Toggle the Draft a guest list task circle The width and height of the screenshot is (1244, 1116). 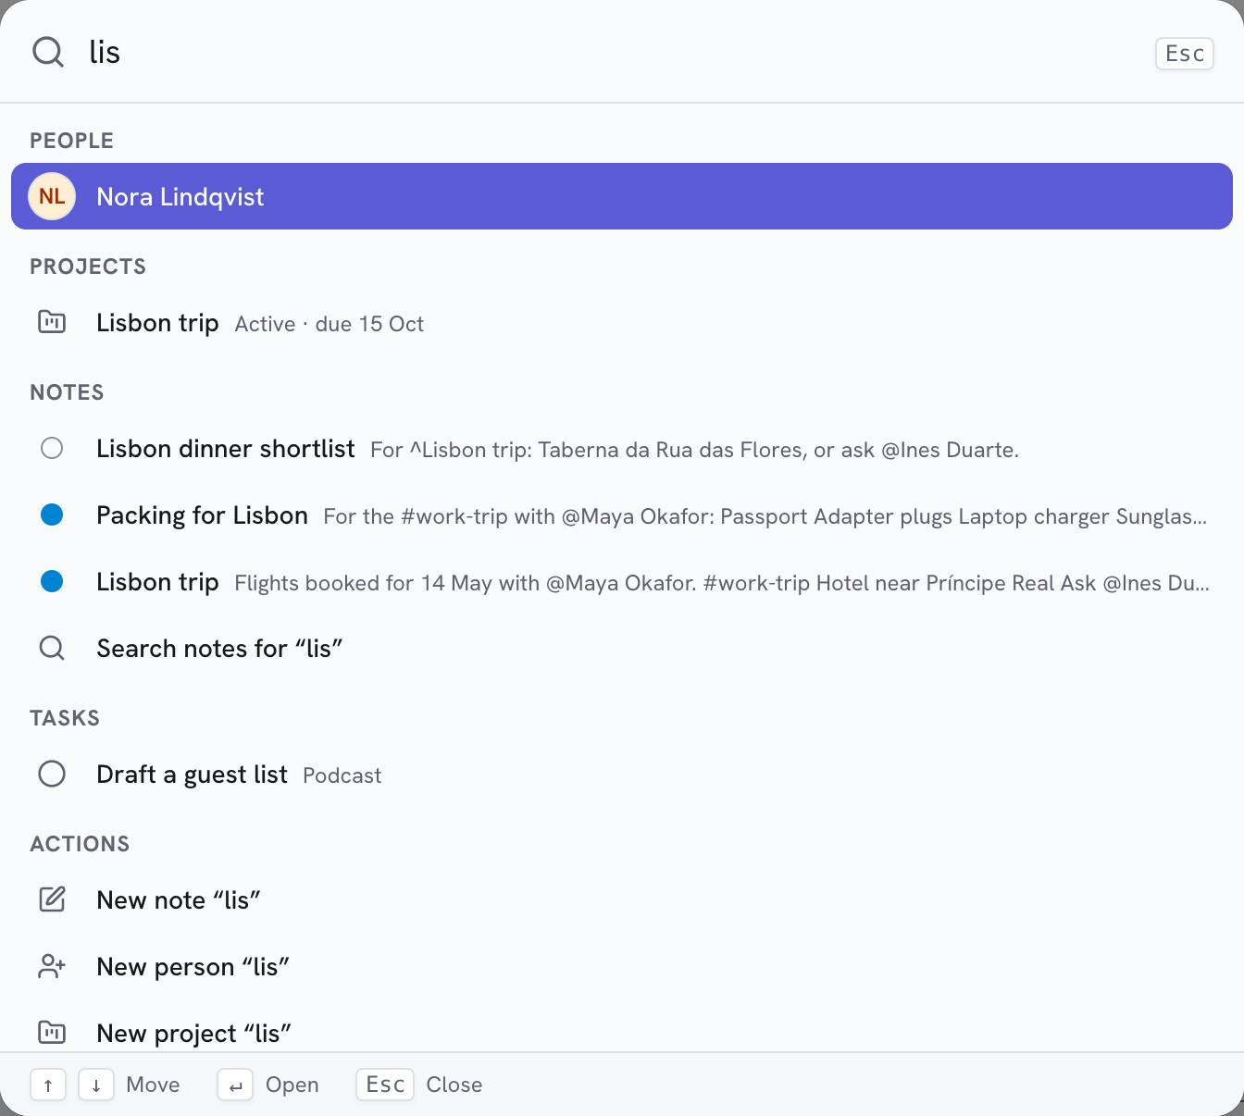pos(52,774)
